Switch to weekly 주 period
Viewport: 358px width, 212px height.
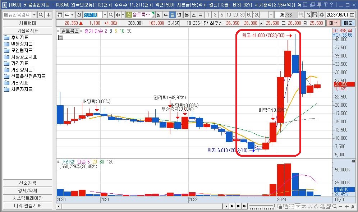point(166,15)
